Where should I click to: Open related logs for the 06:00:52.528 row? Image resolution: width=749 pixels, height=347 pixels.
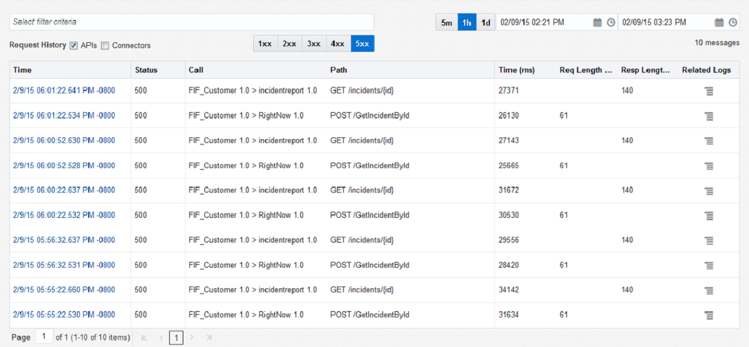click(x=709, y=166)
